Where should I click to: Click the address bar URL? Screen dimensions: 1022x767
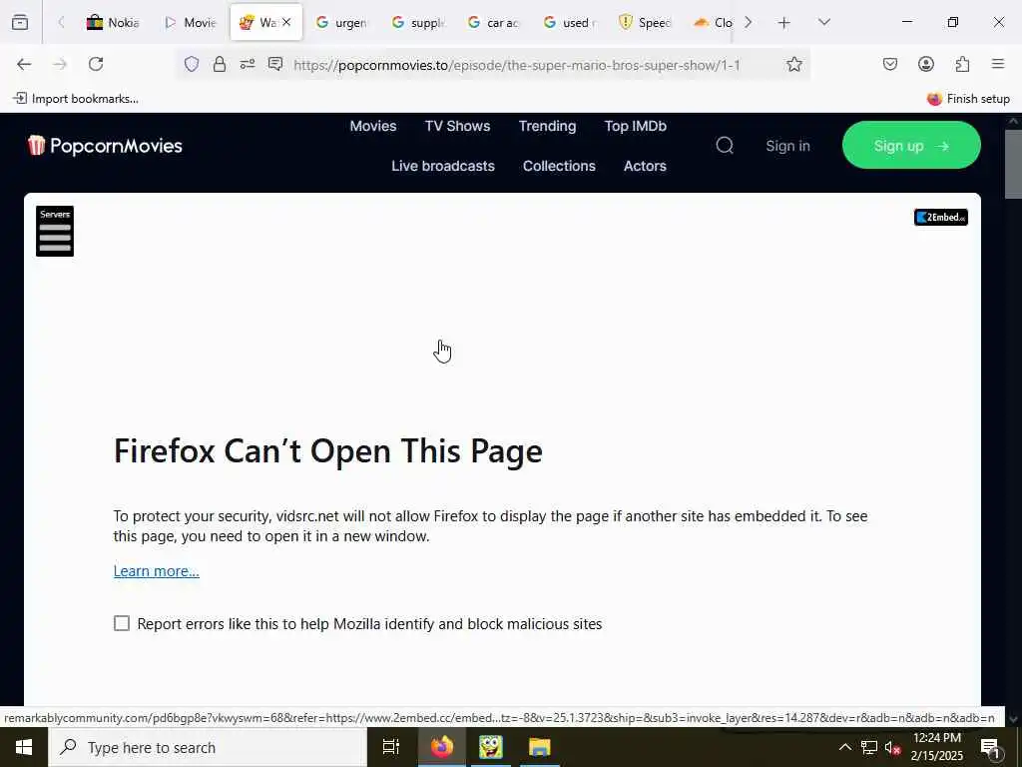point(516,65)
